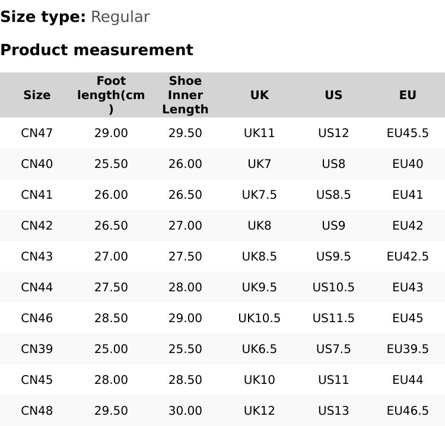Select the CN47 size cell
This screenshot has width=445, height=426.
pyautogui.click(x=37, y=133)
